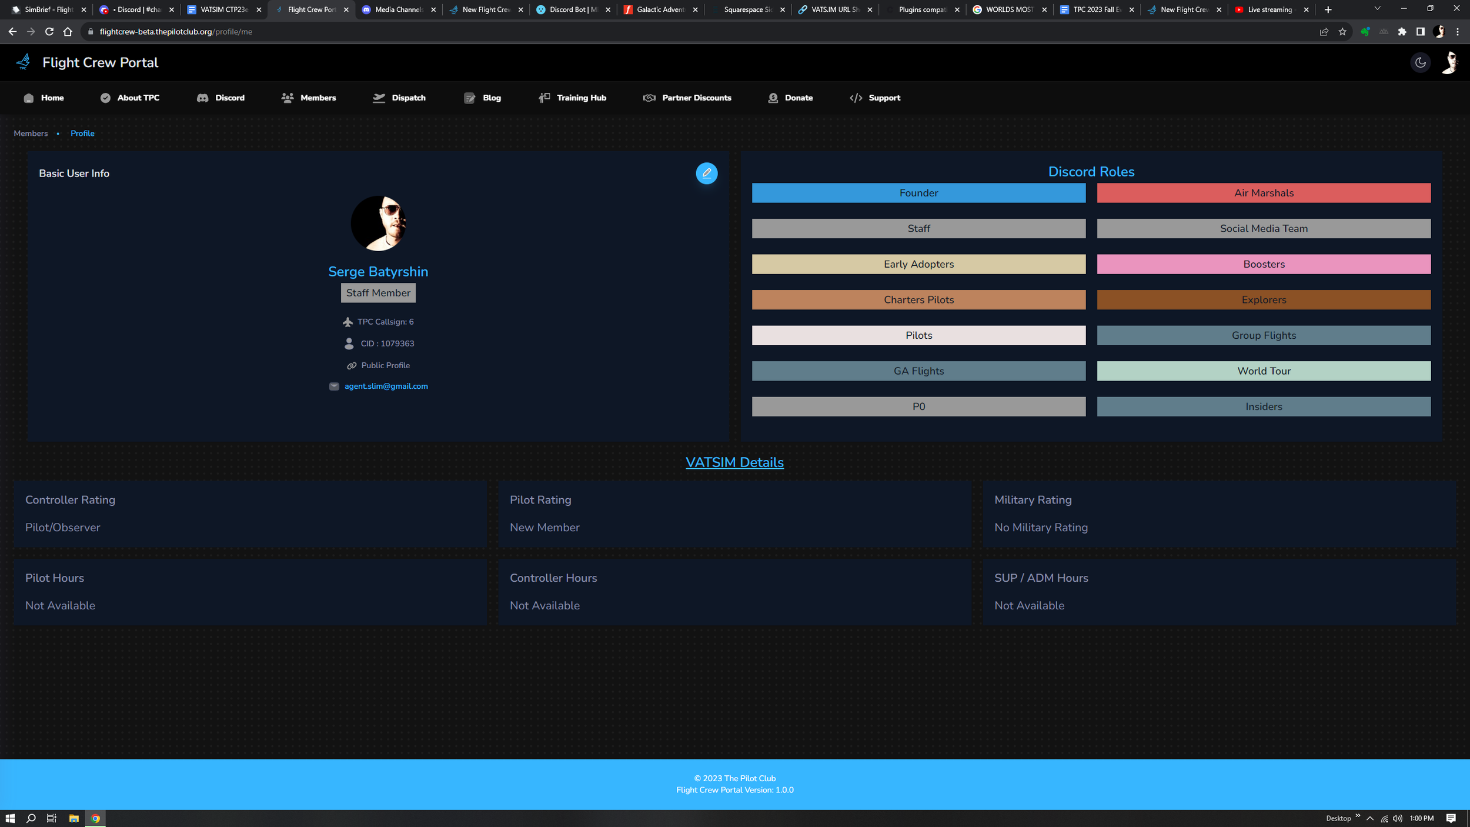
Task: Click the edit profile pencil icon
Action: point(706,173)
